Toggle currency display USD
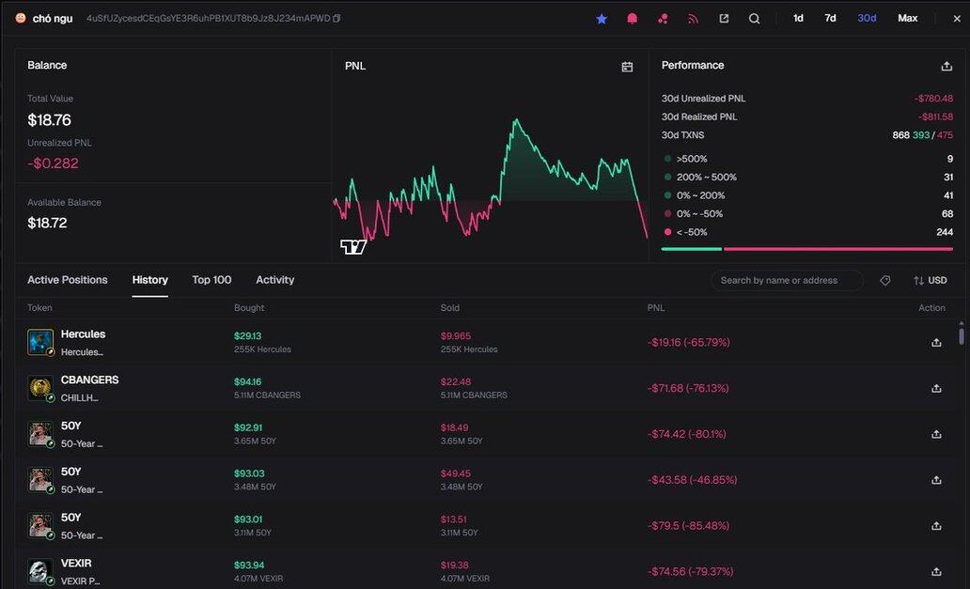 (x=930, y=281)
